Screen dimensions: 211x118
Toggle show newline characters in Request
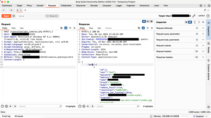[x=70, y=28]
